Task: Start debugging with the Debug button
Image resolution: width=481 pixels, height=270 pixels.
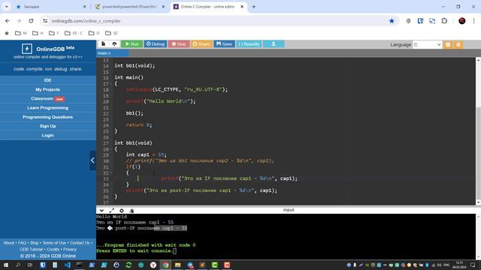Action: point(156,44)
